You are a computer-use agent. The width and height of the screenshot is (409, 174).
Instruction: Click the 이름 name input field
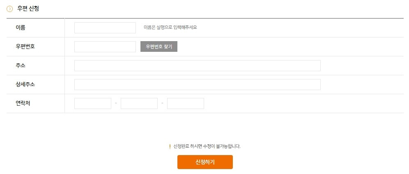pos(105,28)
